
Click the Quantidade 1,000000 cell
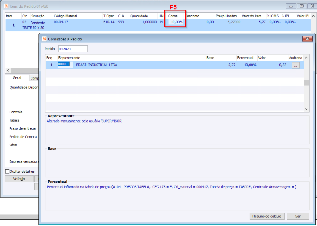tap(149, 22)
